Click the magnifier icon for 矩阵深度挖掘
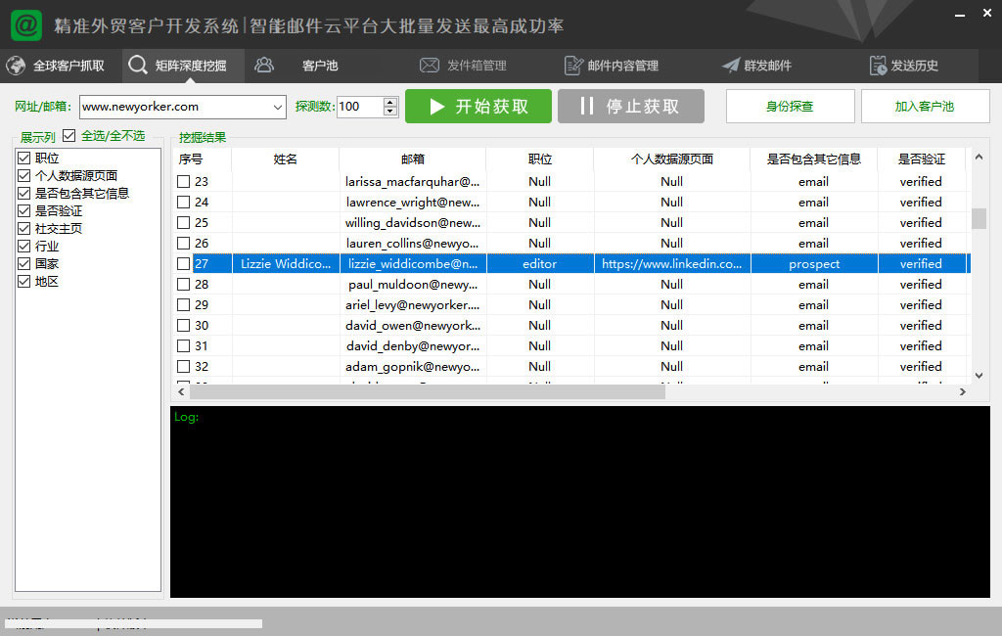 pos(138,66)
